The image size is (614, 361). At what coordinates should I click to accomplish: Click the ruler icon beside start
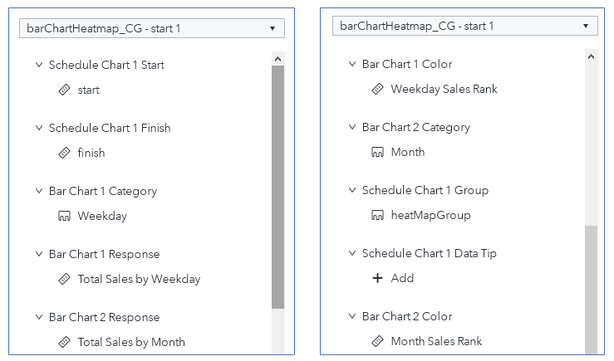tap(64, 90)
